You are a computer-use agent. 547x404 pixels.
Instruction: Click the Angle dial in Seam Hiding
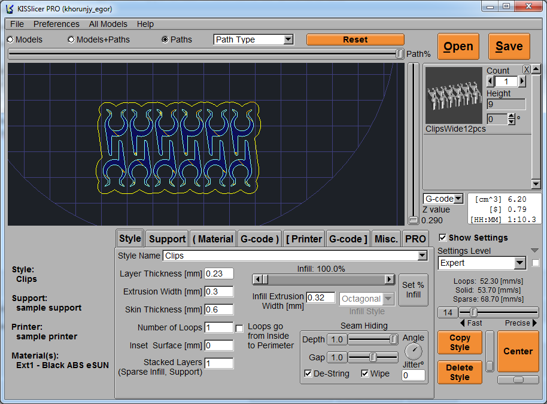point(413,351)
